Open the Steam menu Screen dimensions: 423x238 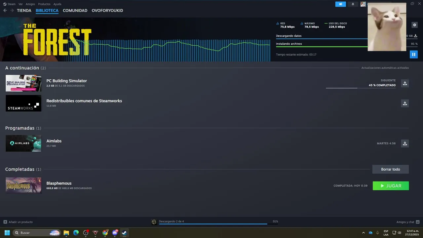[12, 4]
